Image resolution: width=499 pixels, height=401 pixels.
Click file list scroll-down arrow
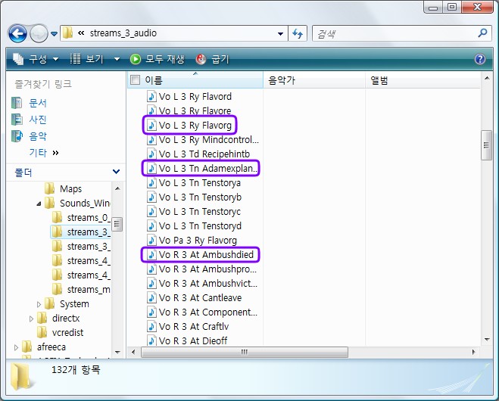click(x=487, y=340)
